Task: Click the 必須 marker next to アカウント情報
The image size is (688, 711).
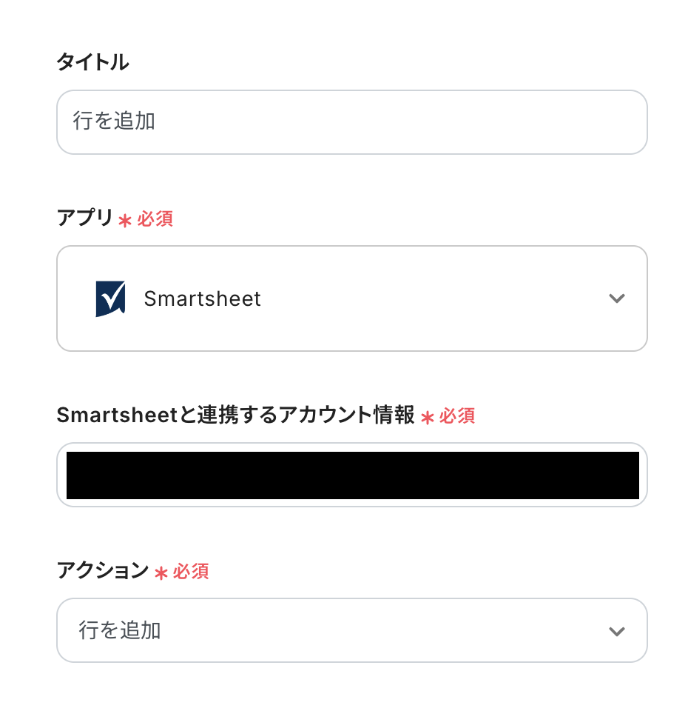Action: point(457,416)
